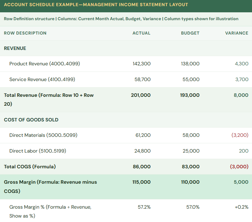Click the Direct Labor (5100..5199) row label
The height and width of the screenshot is (222, 252).
tap(38, 151)
